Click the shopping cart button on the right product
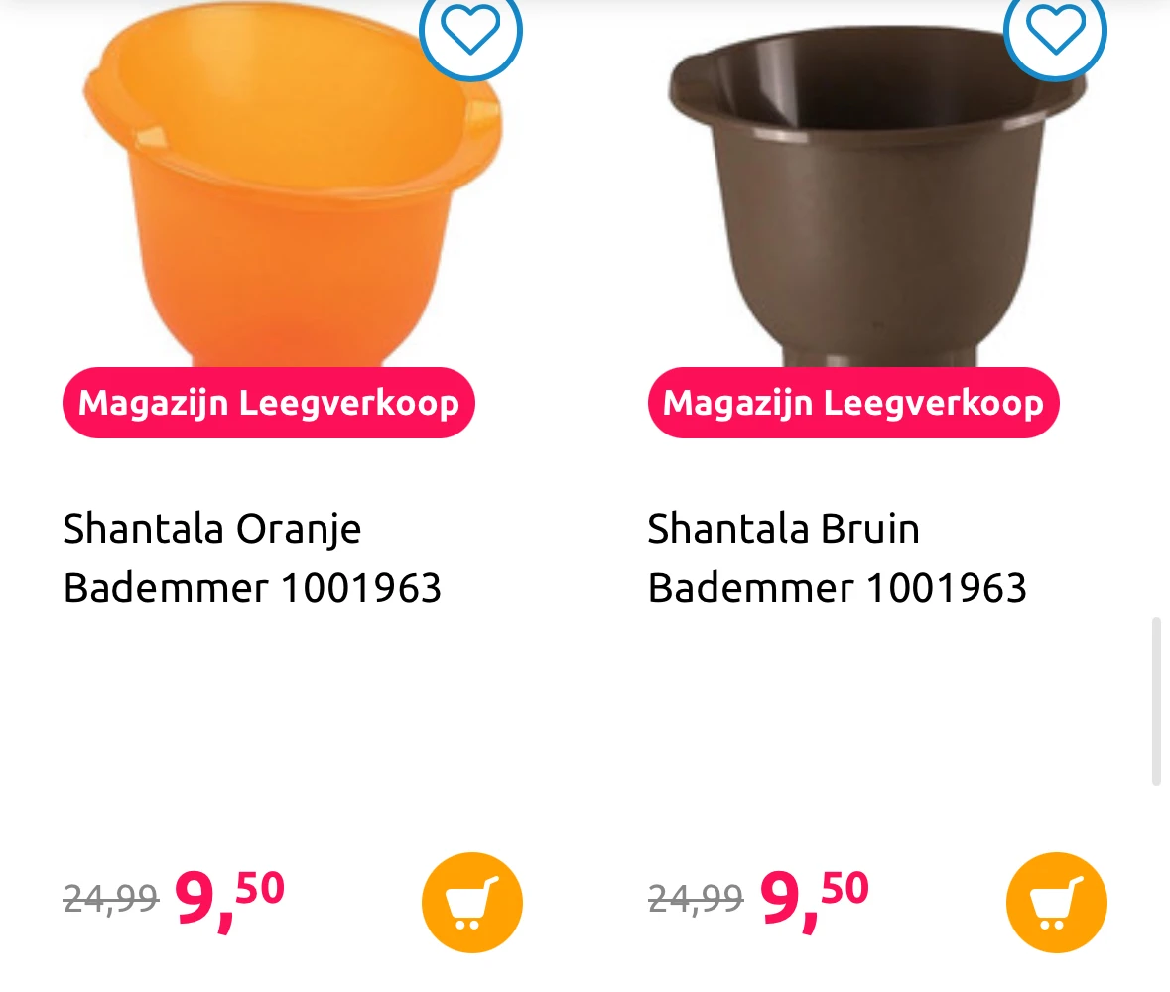Viewport: 1170px width, 992px height. point(1056,902)
